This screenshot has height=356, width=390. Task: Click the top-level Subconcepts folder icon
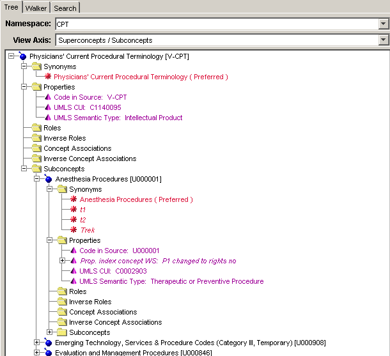tap(36, 169)
